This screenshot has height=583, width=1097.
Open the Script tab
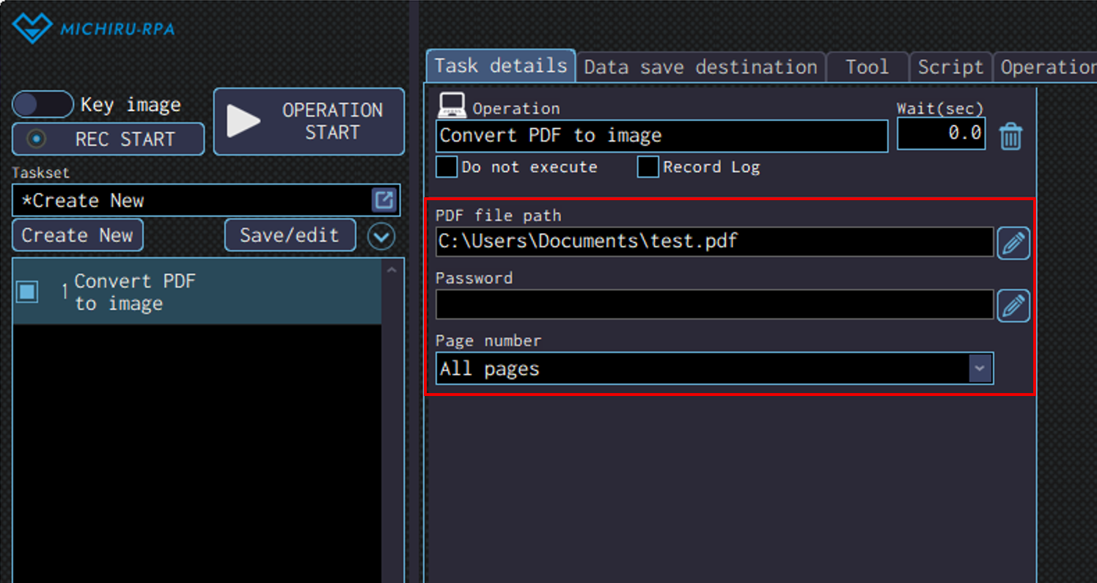coord(950,67)
